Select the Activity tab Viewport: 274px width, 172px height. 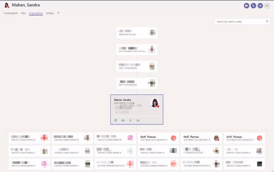coord(50,13)
